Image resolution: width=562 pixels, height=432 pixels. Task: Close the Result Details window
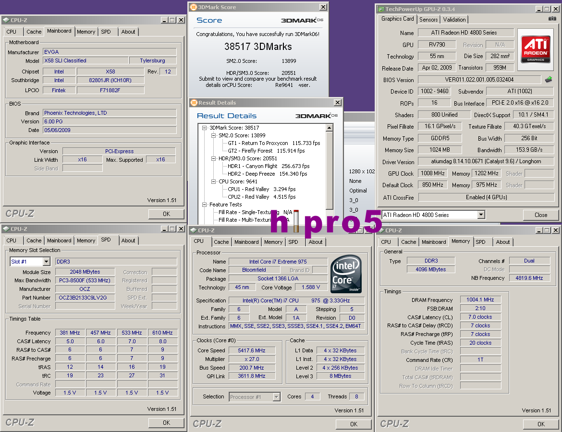pos(338,103)
